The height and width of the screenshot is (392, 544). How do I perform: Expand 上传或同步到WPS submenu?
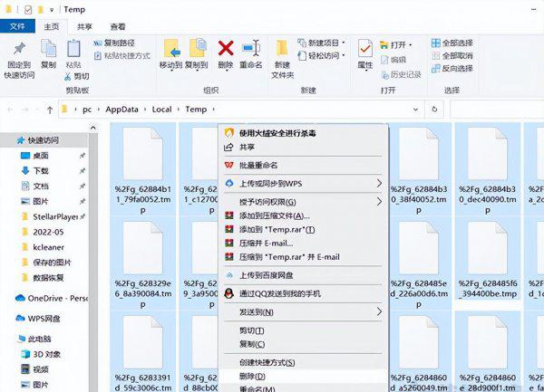click(303, 184)
